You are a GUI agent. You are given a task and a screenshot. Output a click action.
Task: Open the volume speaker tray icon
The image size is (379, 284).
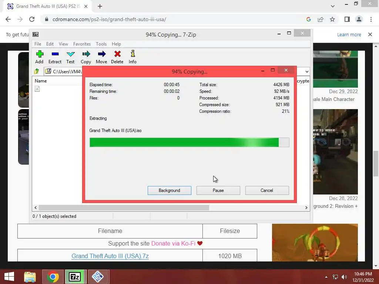tap(344, 277)
